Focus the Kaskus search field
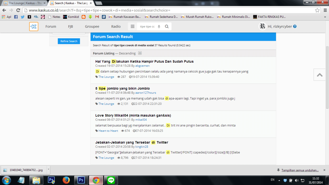Image resolution: width=329 pixels, height=185 pixels. tap(147, 26)
